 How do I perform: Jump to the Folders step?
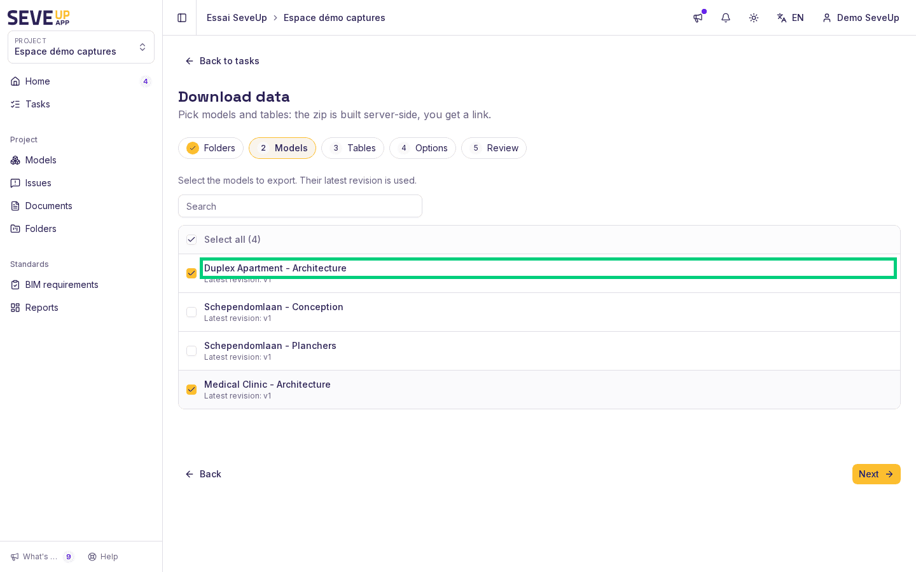211,148
